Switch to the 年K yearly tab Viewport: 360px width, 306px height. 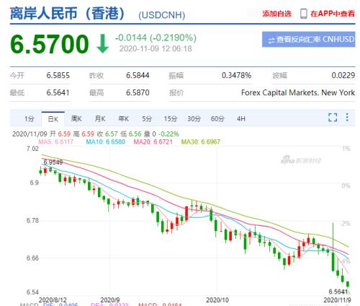(x=124, y=119)
